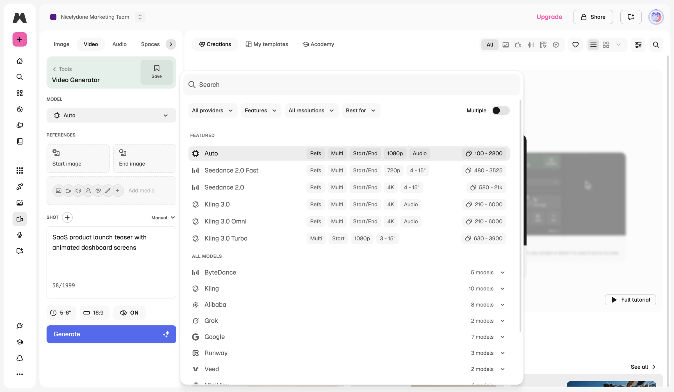Open the image generator sidebar icon
The width and height of the screenshot is (674, 392).
pos(20,203)
